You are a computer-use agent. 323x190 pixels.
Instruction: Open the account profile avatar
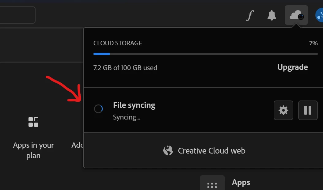pos(319,15)
